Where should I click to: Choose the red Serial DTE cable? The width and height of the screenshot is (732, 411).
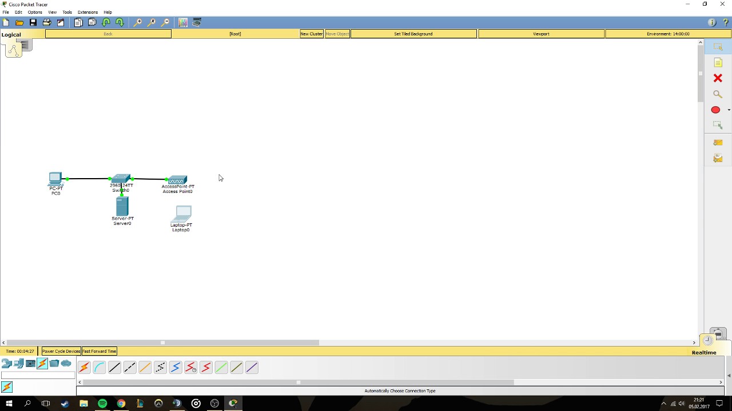pyautogui.click(x=206, y=368)
